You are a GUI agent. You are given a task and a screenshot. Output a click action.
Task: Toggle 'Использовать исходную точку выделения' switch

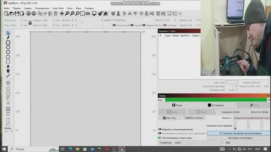click(x=160, y=133)
